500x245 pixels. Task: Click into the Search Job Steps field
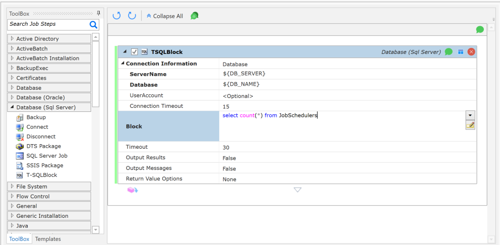pos(48,24)
